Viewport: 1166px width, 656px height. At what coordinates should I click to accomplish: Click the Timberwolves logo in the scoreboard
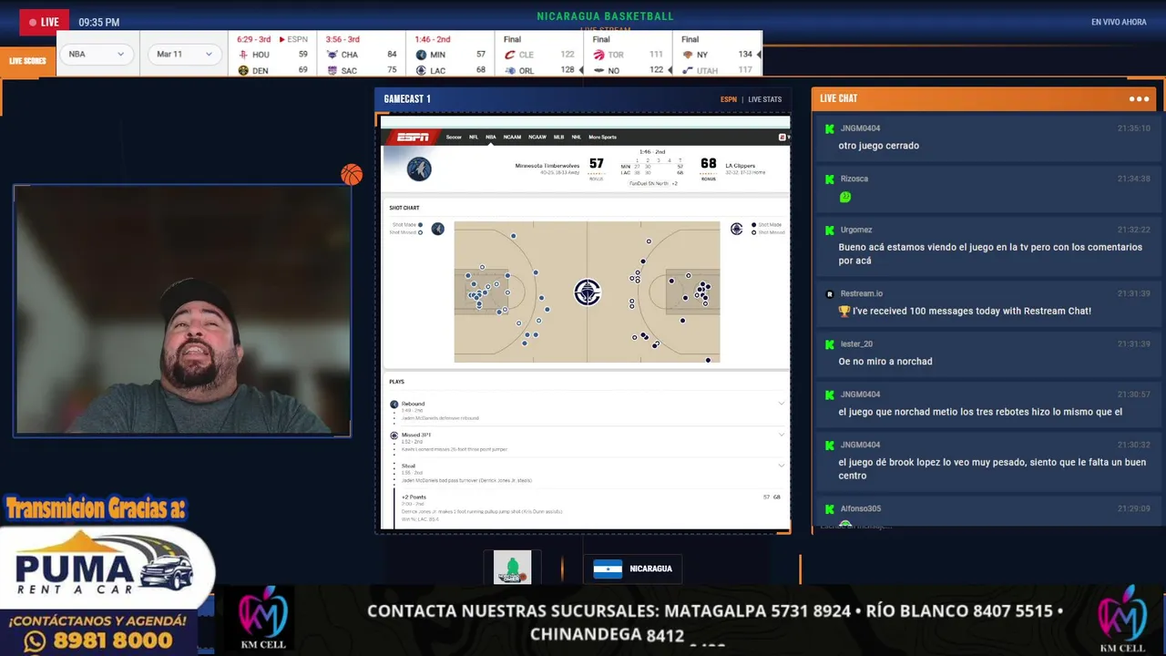(x=421, y=55)
